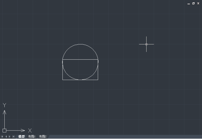
Task: Restore down the drawing window
Action: 193,4
